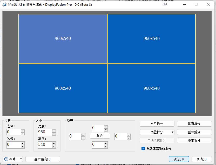Select the top-left 960x540 split region
The height and width of the screenshot is (165, 216).
tap(63, 38)
